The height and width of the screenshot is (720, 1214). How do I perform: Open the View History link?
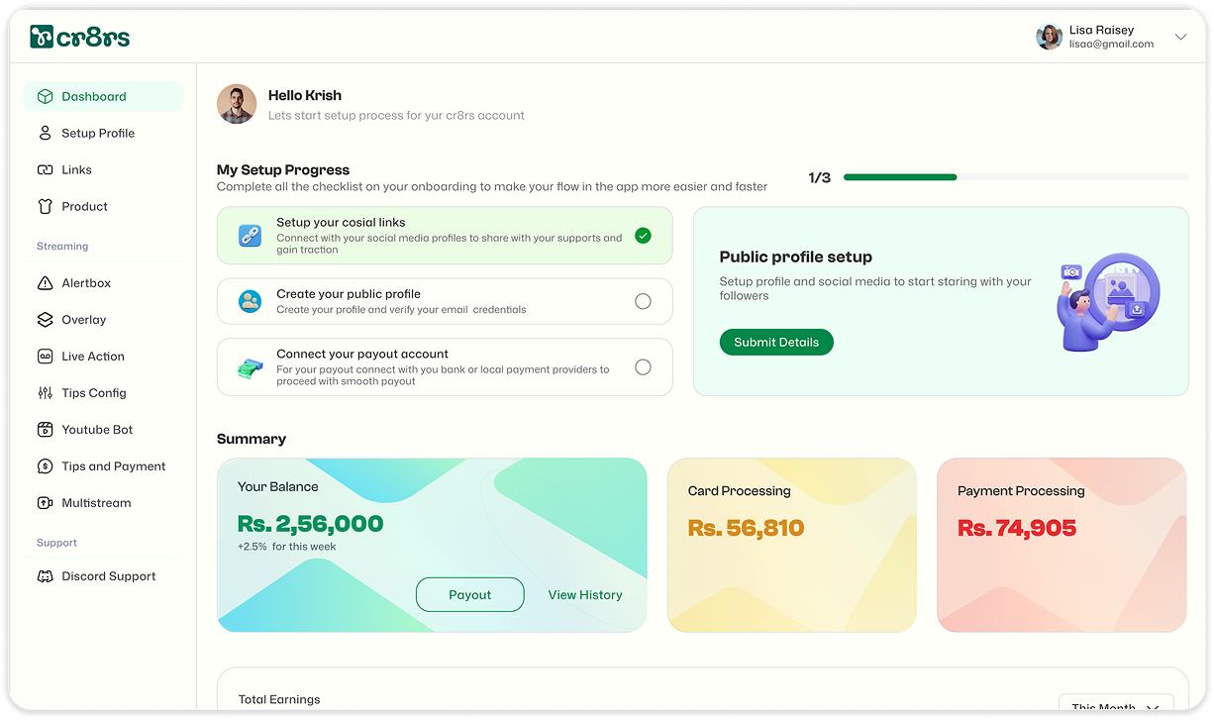pyautogui.click(x=585, y=595)
